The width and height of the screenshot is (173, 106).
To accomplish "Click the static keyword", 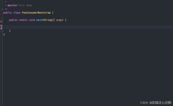I will pos(23,20).
